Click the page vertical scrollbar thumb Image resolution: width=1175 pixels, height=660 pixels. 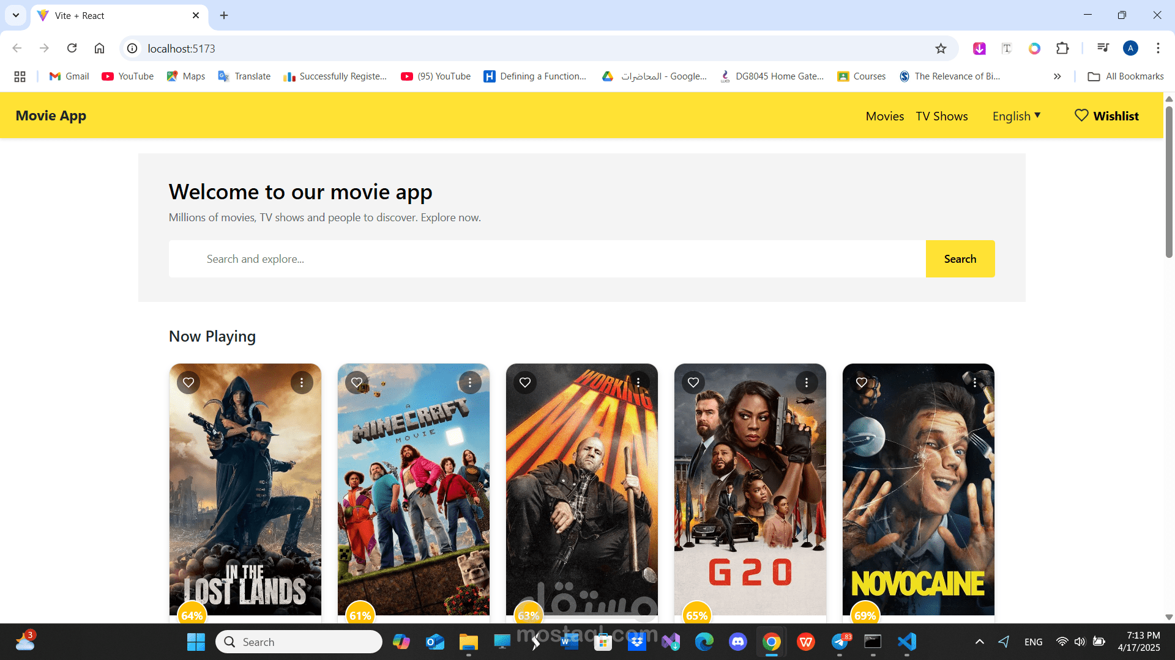(1169, 182)
